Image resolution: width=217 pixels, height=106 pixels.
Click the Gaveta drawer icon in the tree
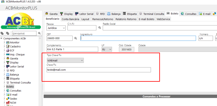[x=8, y=59]
